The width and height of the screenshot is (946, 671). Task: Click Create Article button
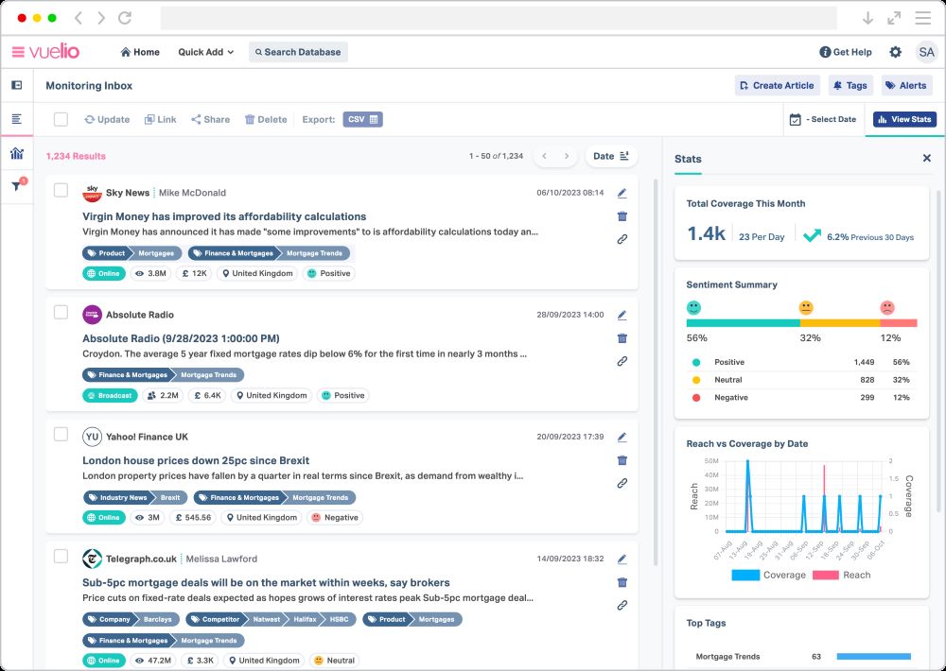coord(777,86)
